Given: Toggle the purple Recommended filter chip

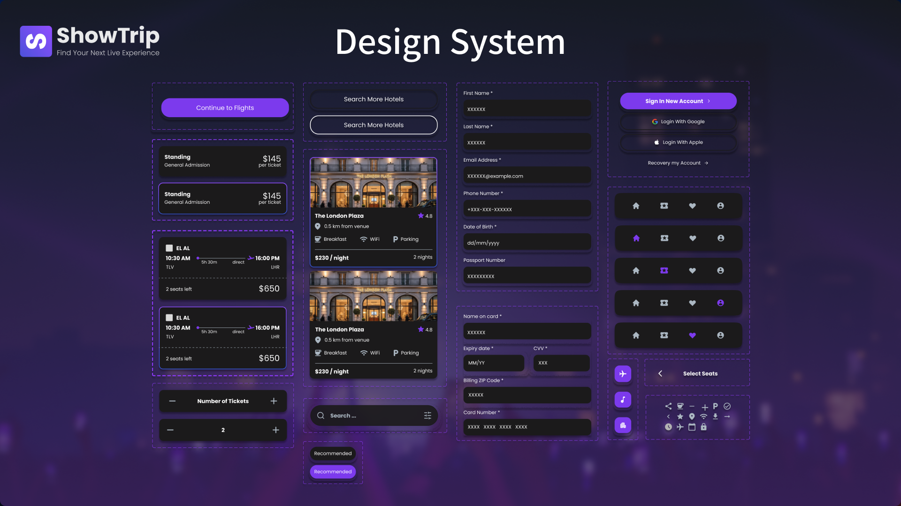Looking at the screenshot, I should (333, 472).
